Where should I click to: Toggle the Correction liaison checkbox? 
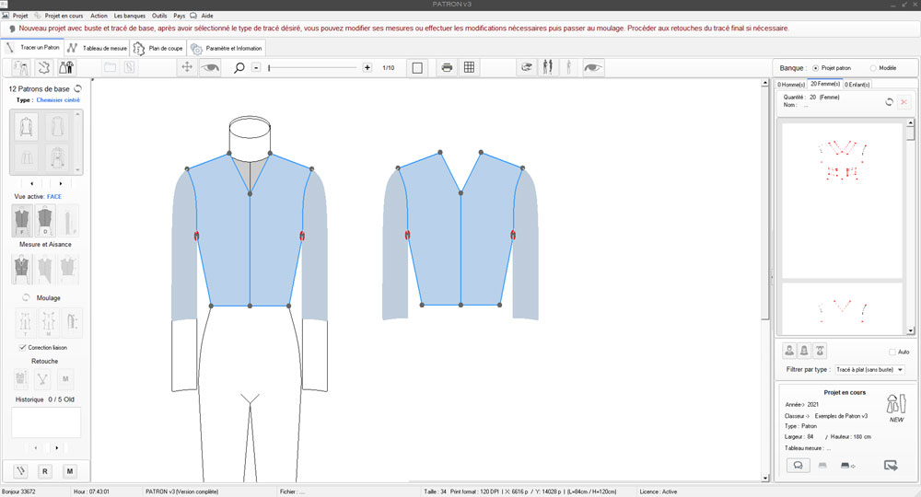(x=22, y=348)
